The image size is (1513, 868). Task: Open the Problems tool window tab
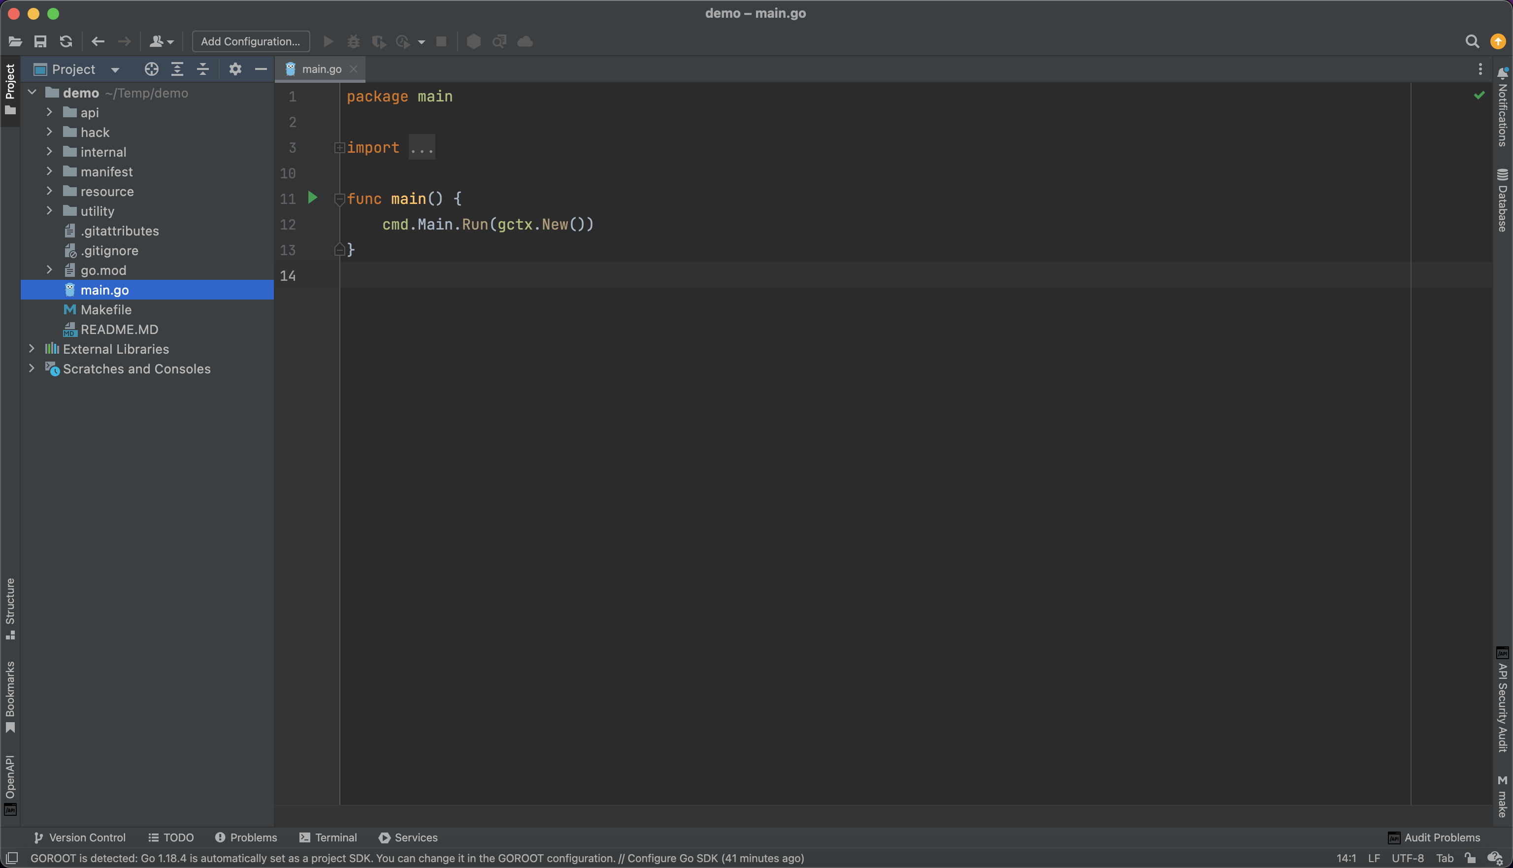click(x=245, y=837)
